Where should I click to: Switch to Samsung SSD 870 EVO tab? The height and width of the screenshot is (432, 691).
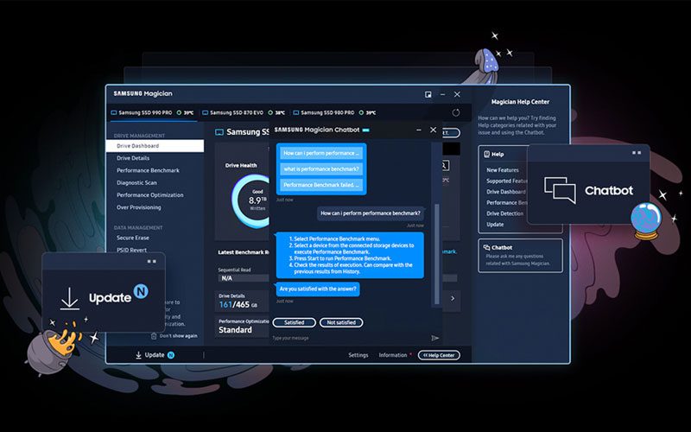236,112
